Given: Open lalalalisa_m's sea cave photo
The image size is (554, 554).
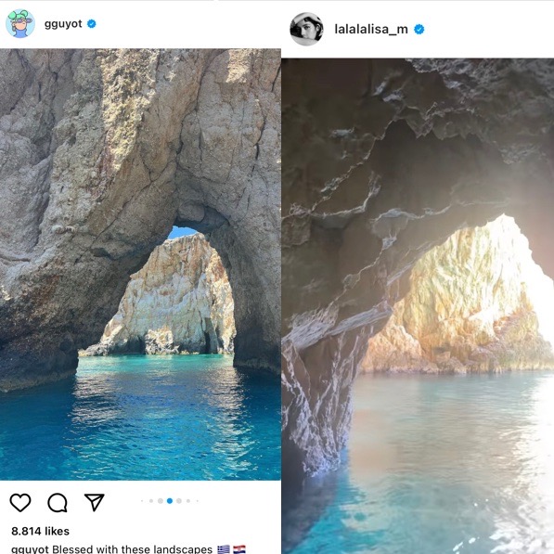Looking at the screenshot, I should (x=418, y=306).
